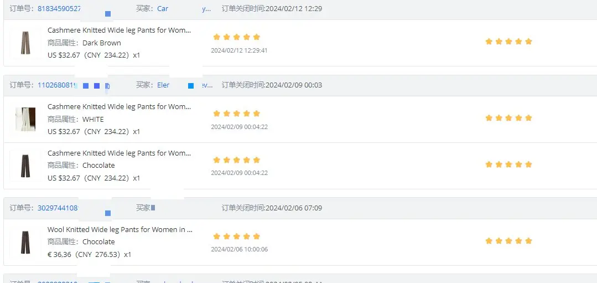The height and width of the screenshot is (283, 597).
Task: Select 'Chocolate' attribute in the Wool Knitted row
Action: tap(98, 242)
